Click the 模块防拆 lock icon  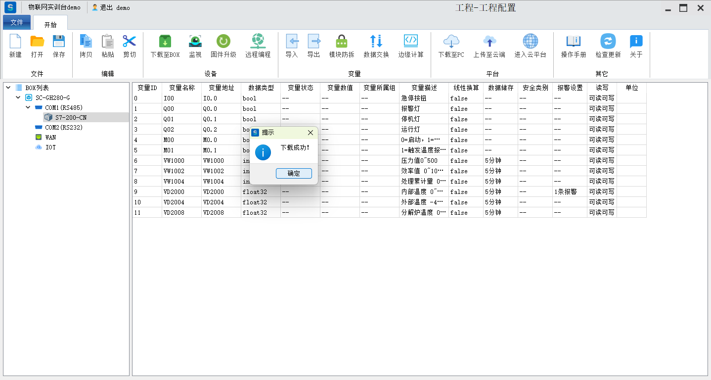click(x=342, y=42)
